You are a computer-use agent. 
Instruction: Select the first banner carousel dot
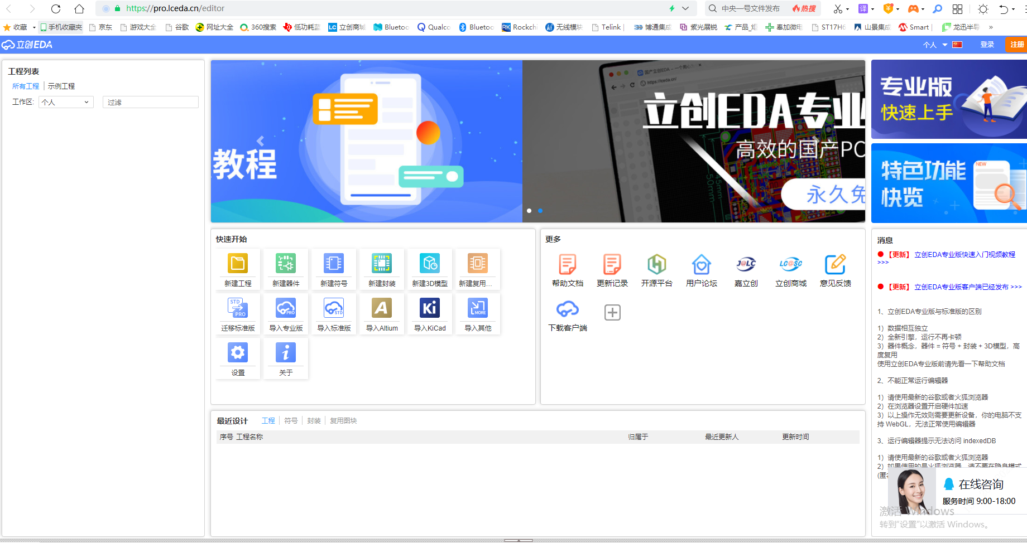529,211
